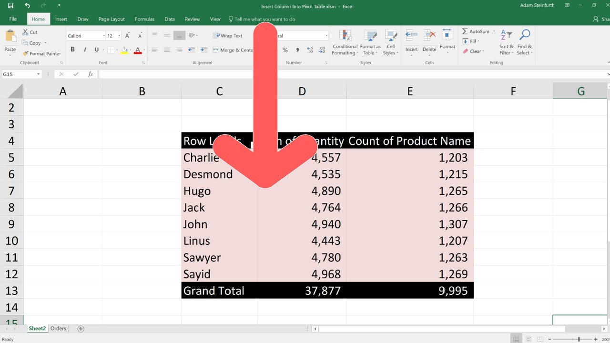Screen dimensions: 610x343
Task: Click the Decrease Decimal icon
Action: click(322, 50)
